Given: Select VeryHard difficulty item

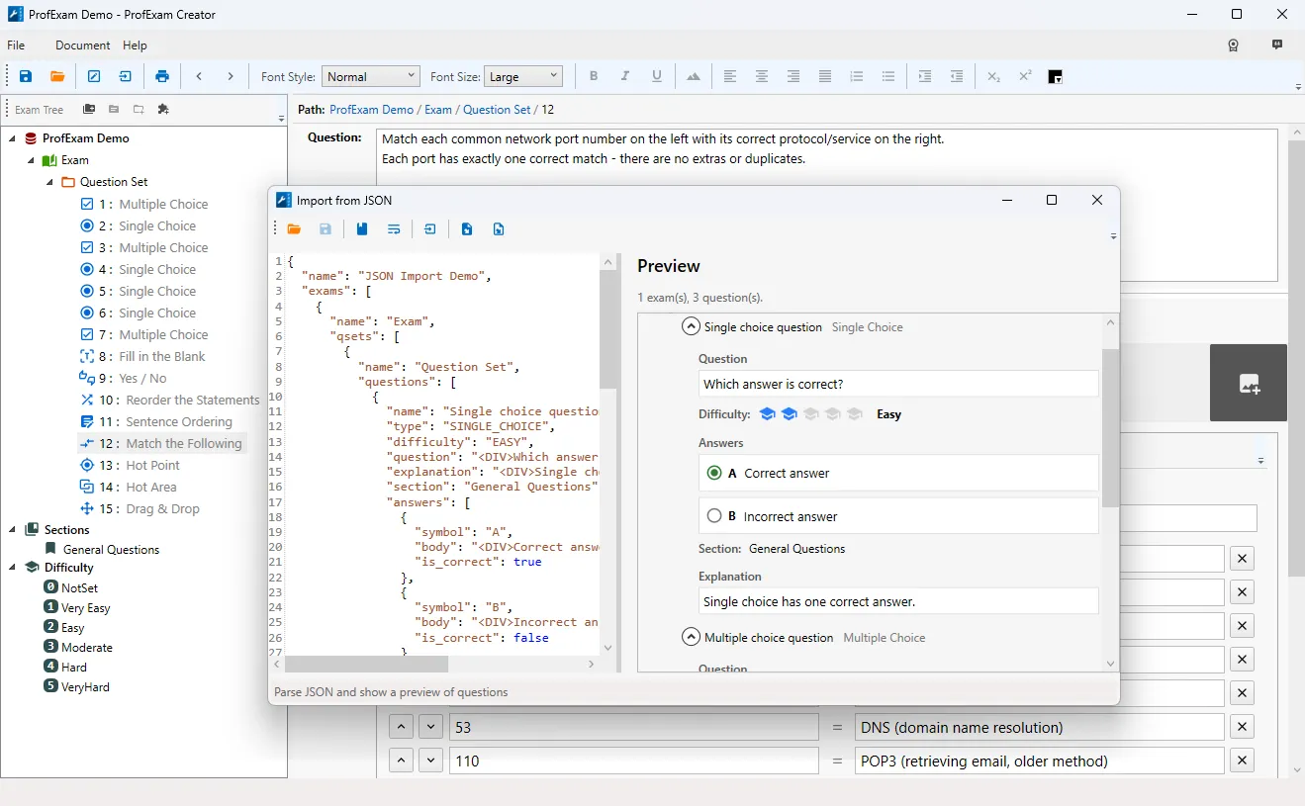Looking at the screenshot, I should click(x=76, y=686).
